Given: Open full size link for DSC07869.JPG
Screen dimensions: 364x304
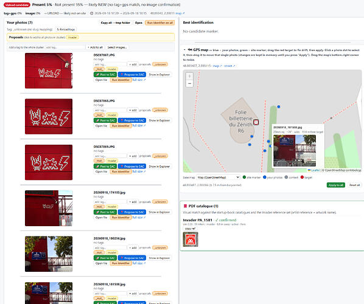Looking at the screenshot, I should click(139, 171).
